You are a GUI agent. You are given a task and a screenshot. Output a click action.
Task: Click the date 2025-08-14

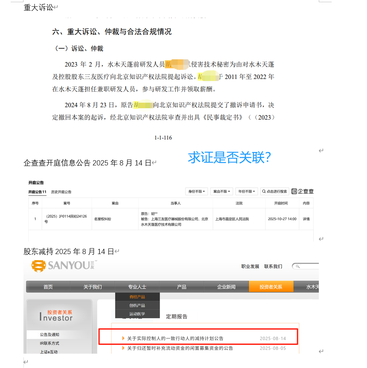(x=273, y=338)
